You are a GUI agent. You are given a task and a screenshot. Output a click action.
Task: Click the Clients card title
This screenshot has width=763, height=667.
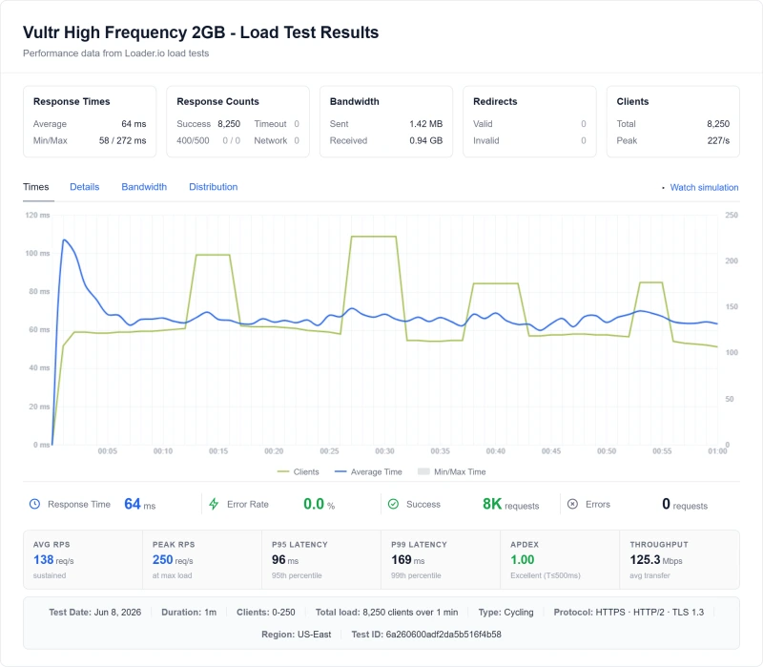point(632,101)
